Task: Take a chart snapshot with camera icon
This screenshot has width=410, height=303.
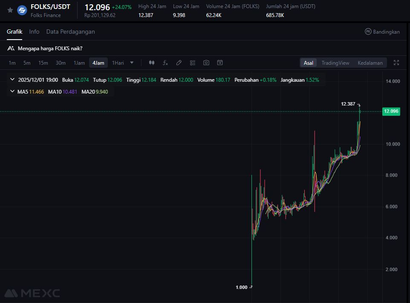Action: click(206, 63)
